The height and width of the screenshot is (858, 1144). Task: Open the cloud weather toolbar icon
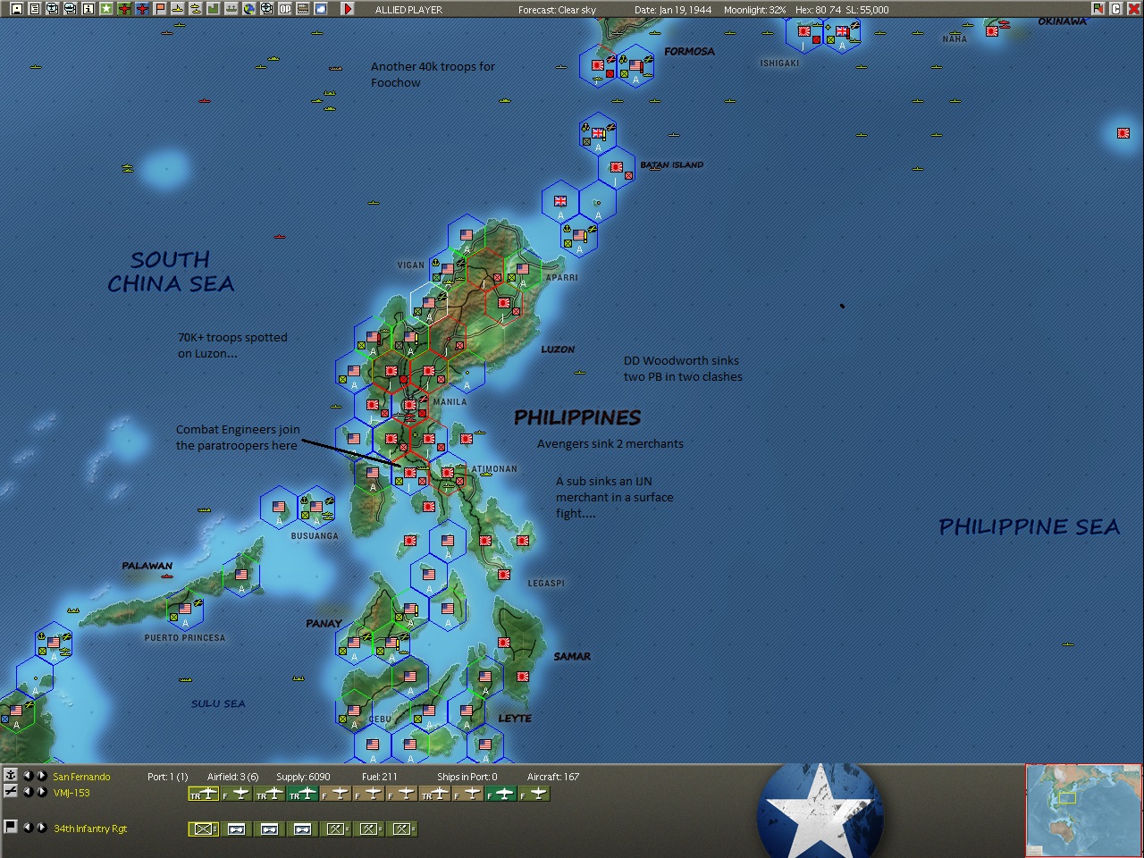coord(321,9)
